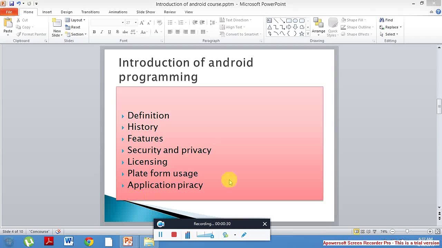442x248 pixels.
Task: Select the Rectangle shape
Action: pyautogui.click(x=289, y=21)
